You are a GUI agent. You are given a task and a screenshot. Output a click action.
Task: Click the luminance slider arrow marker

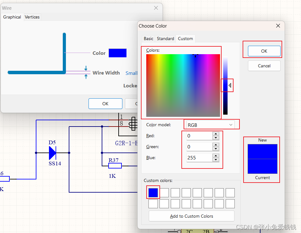(230, 85)
